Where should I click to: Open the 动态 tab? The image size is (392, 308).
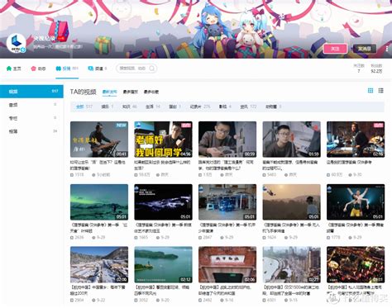click(x=38, y=69)
